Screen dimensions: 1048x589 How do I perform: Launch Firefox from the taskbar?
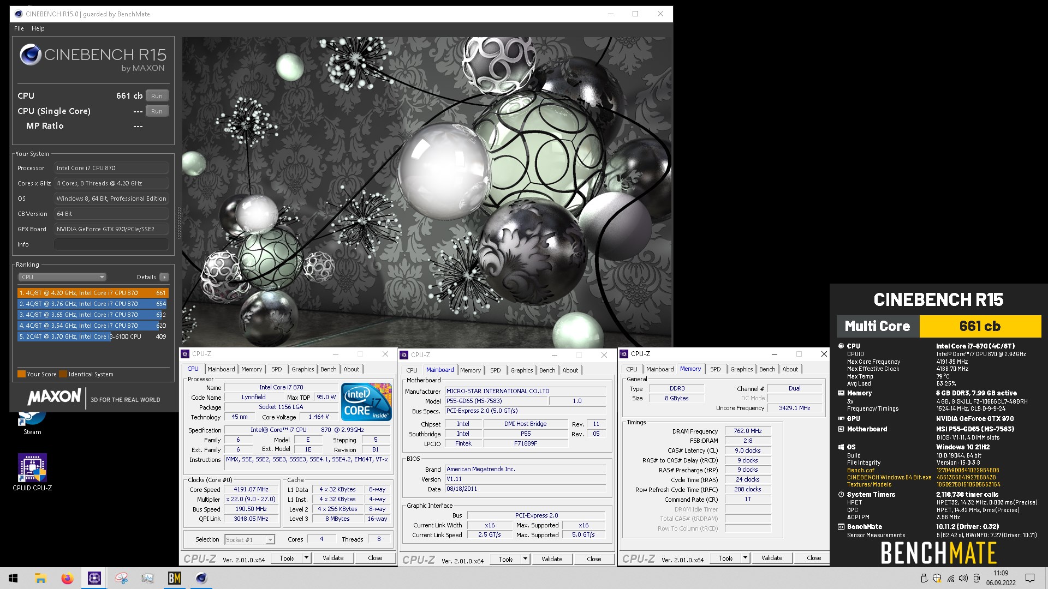(x=67, y=578)
